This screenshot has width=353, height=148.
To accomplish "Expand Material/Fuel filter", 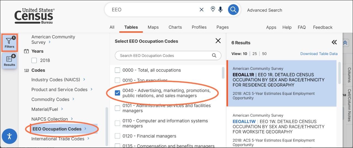I will [x=47, y=109].
